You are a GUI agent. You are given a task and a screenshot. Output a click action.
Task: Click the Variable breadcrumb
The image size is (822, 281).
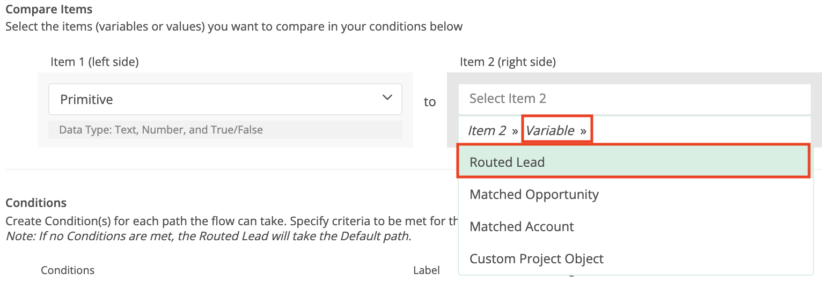550,130
